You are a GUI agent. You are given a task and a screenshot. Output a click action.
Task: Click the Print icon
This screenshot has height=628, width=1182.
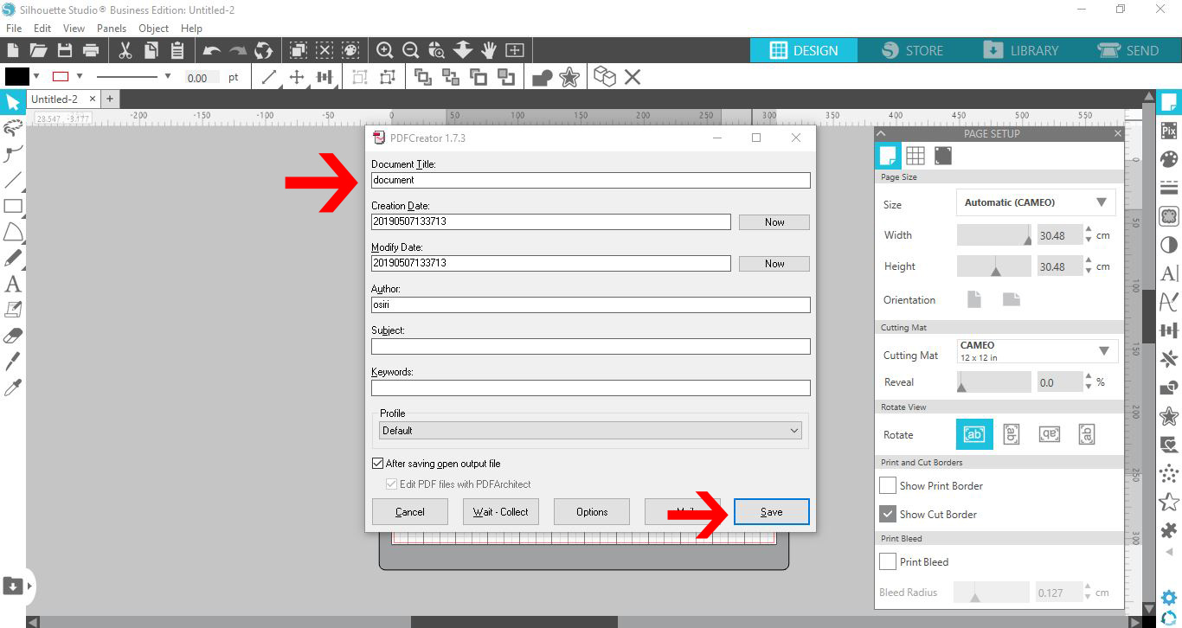pyautogui.click(x=90, y=50)
